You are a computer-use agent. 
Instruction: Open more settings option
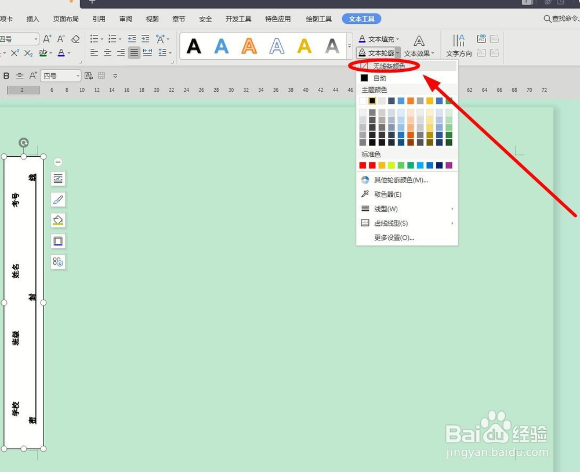click(407, 237)
